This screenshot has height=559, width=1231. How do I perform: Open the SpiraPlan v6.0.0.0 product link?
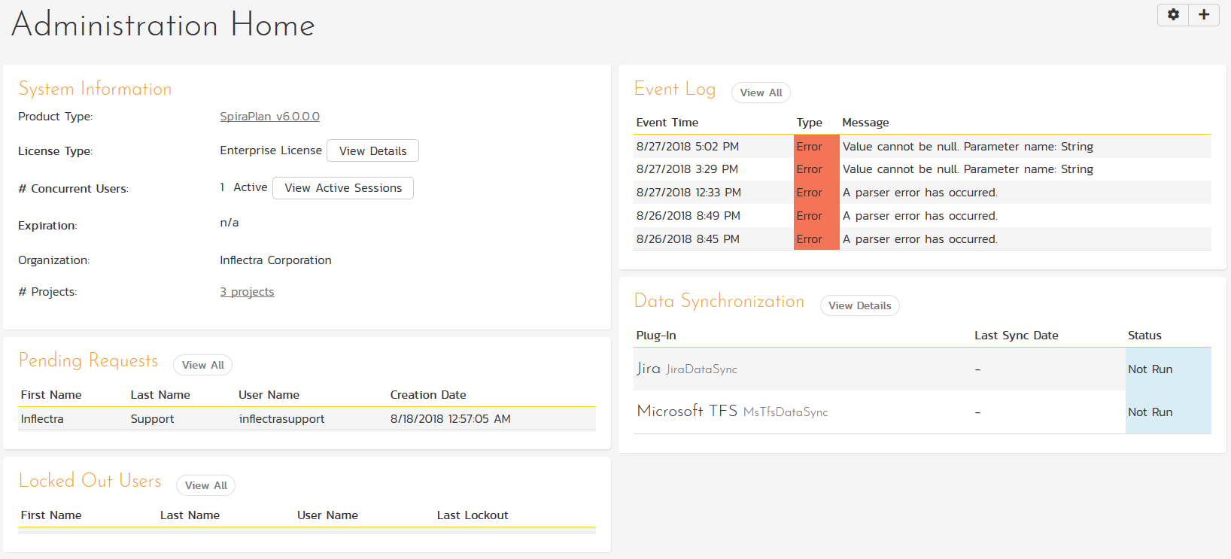pyautogui.click(x=269, y=117)
